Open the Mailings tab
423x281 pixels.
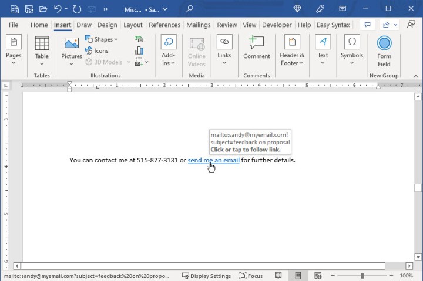(198, 25)
